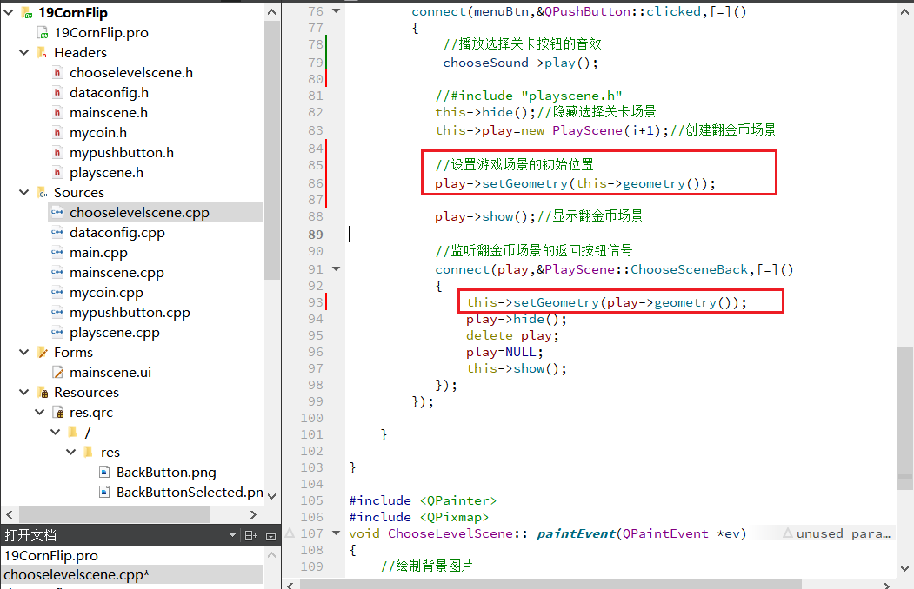Open mainscene.cpp source file
914x589 pixels.
[x=117, y=273]
